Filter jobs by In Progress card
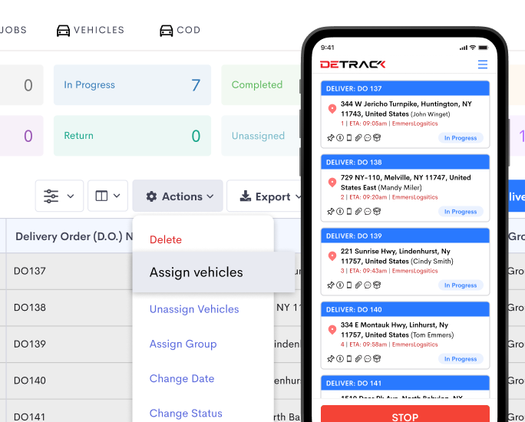Screen dimensions: 525x422 (x=132, y=85)
